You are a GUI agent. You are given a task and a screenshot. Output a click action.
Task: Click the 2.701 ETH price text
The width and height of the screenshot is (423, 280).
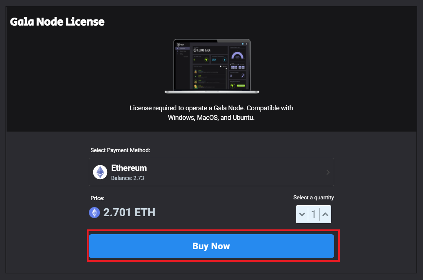129,213
